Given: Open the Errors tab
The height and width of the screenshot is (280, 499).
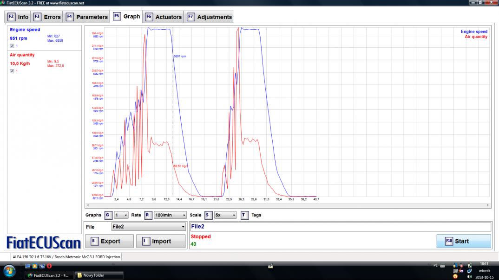Looking at the screenshot, I should (x=47, y=17).
